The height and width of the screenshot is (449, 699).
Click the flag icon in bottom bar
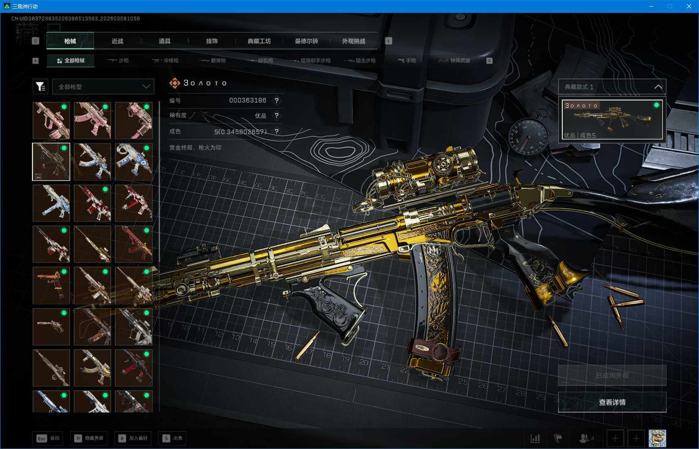(558, 438)
